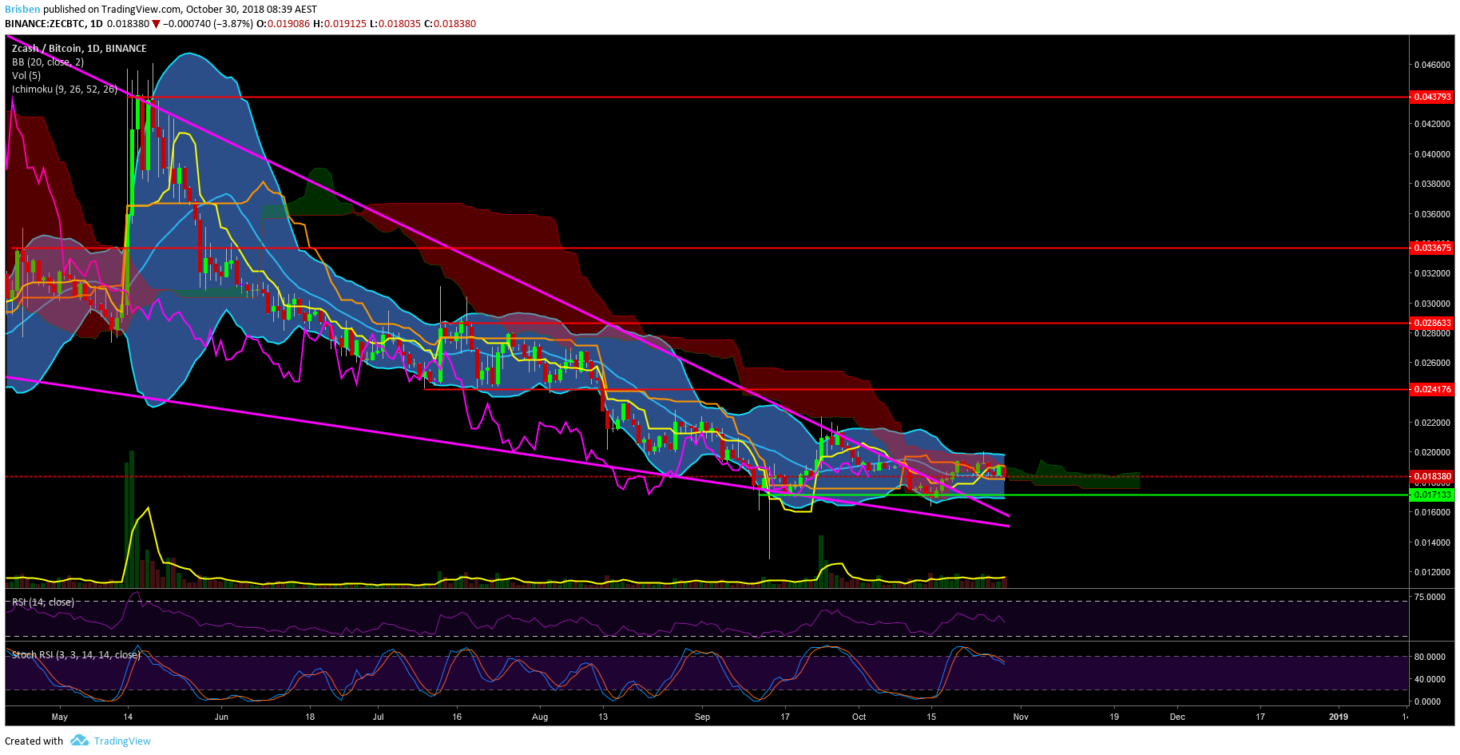Click the red 0.024176 price label

(x=1432, y=389)
